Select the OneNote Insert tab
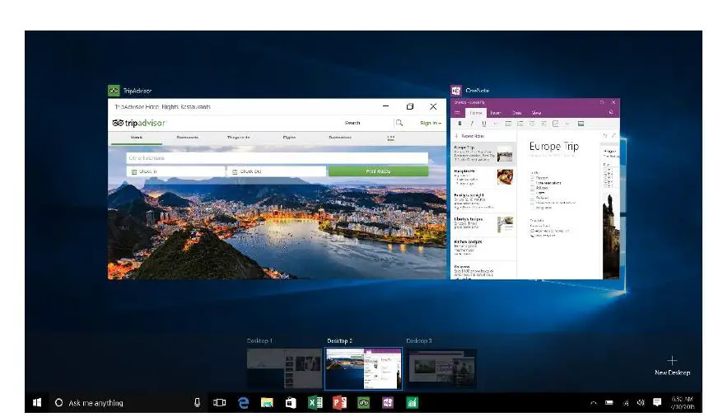 (x=496, y=113)
